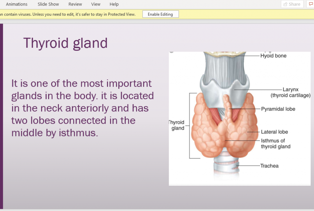
Task: Open the Review tab
Action: [75, 4]
